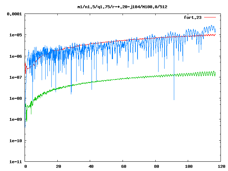Click the 1e-06 y-axis label
Screen dimensions: 228x171
coord(16,56)
